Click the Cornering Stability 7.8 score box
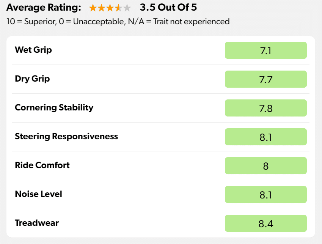 coord(265,108)
